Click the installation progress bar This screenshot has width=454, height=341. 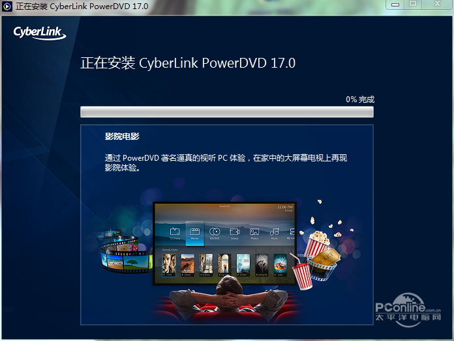coord(227,112)
